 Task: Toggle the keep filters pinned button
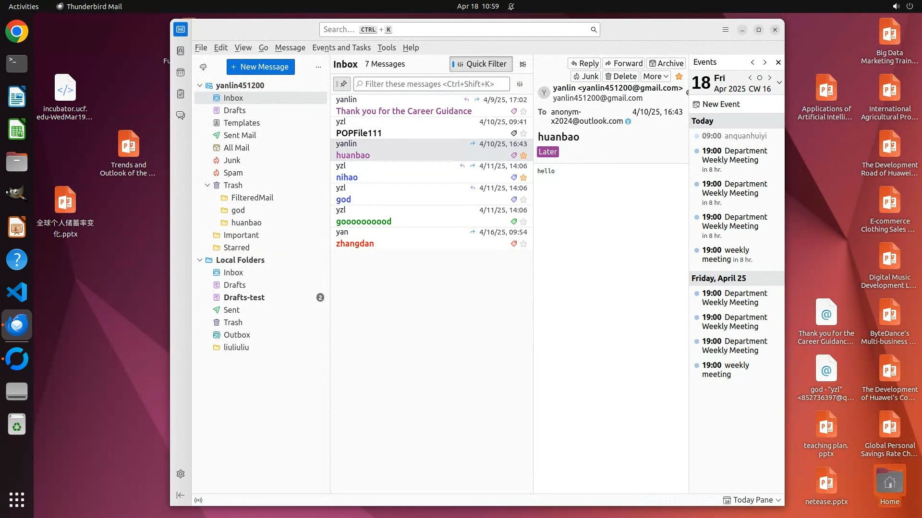coord(342,84)
